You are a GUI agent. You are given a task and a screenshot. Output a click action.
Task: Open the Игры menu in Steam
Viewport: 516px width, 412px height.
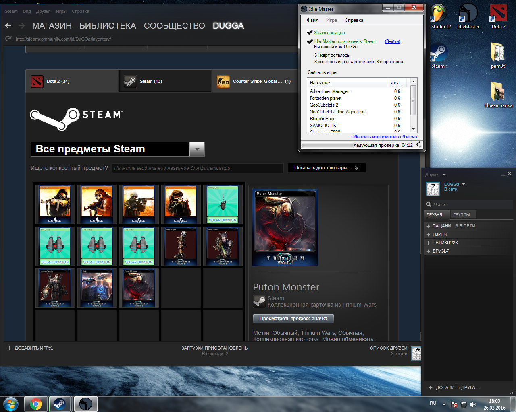61,11
